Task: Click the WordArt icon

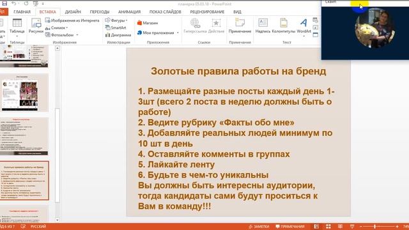Action: pos(304,23)
